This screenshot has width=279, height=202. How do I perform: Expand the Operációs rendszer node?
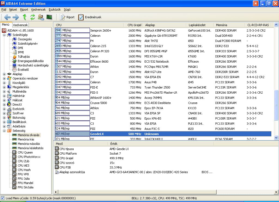(4, 78)
